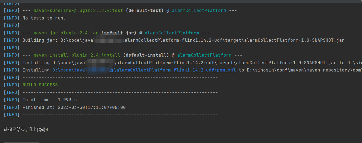Click alarmCollectPlatform-1.0-SNAPSHOT.jar on Building jar line
362x143 pixels.
click(x=294, y=40)
